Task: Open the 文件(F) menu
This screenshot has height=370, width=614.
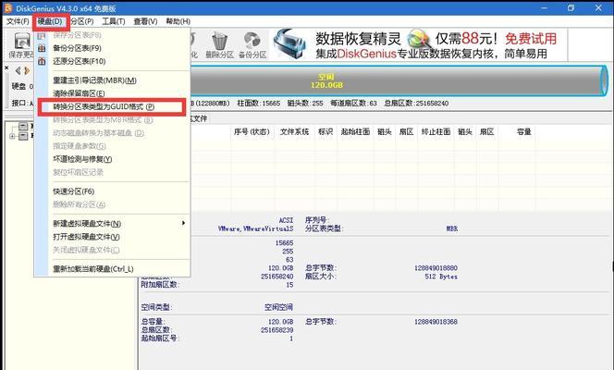Action: tap(18, 21)
